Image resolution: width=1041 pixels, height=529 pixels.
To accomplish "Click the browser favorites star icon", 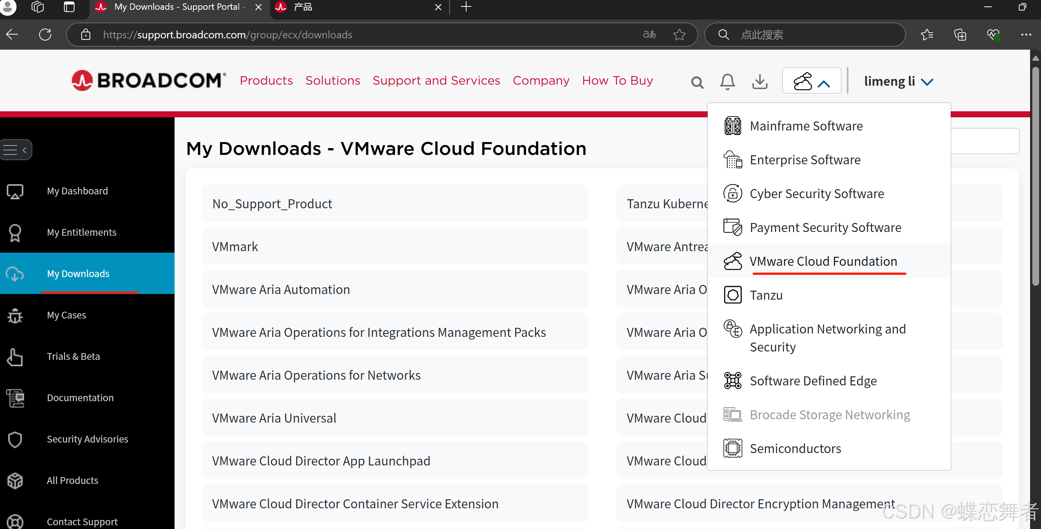I will coord(679,35).
